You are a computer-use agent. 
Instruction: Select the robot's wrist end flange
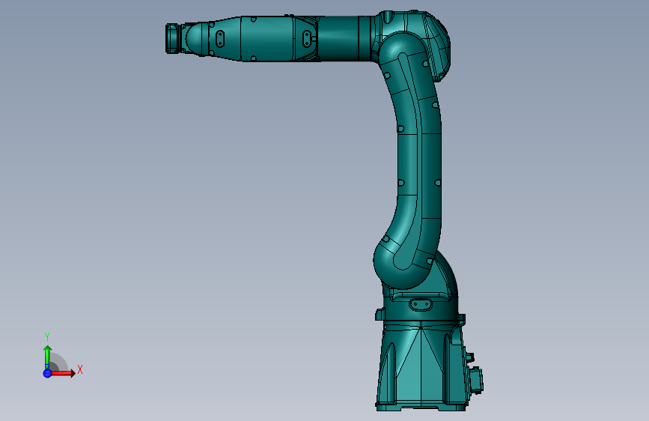coord(173,38)
